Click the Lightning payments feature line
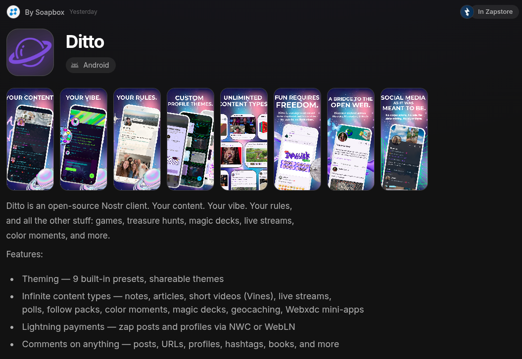This screenshot has width=522, height=359. [x=158, y=327]
